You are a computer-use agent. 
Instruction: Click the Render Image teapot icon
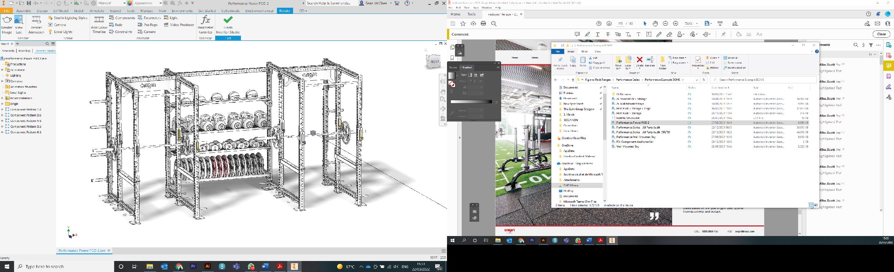point(7,20)
